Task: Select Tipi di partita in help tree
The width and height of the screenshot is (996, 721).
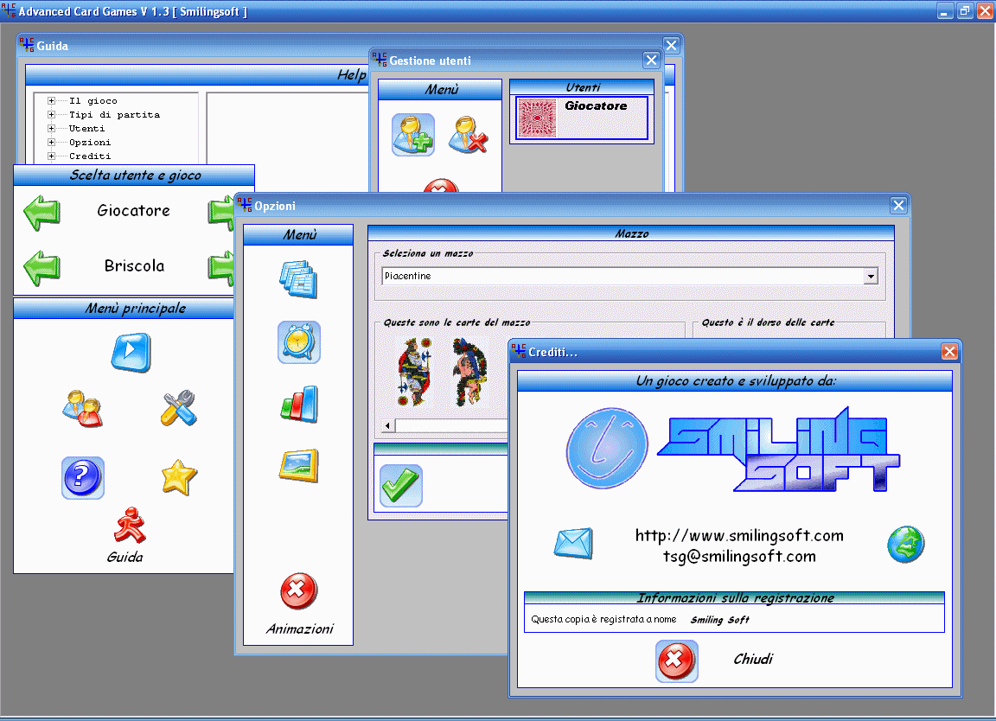Action: tap(114, 115)
